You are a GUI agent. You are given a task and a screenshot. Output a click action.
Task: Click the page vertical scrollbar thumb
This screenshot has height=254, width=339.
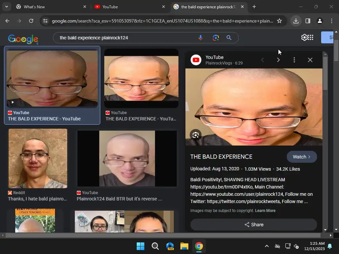(x=336, y=50)
